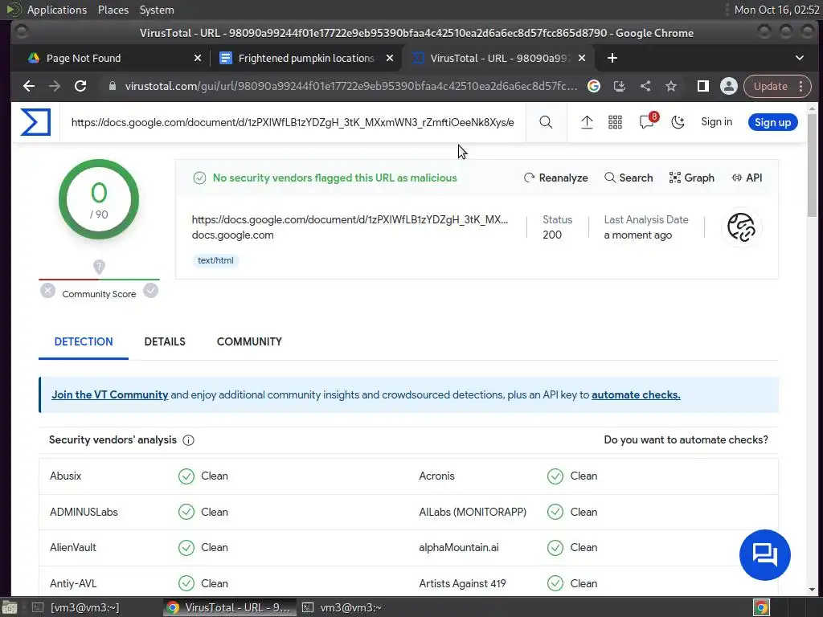
Task: Vote malicious with community score X icon
Action: (47, 290)
